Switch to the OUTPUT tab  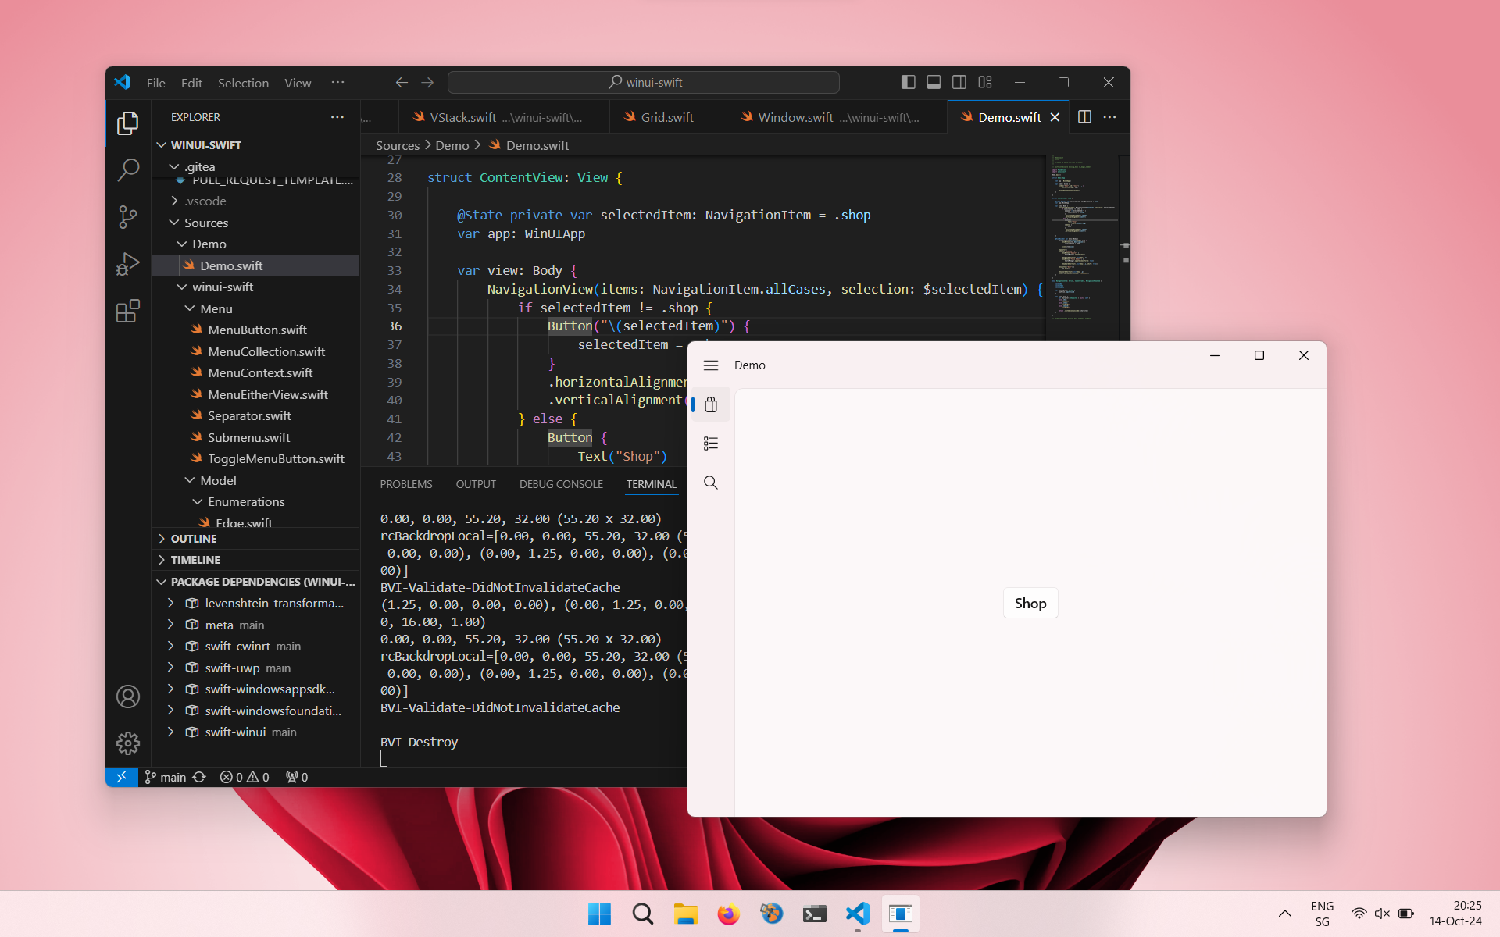point(477,483)
